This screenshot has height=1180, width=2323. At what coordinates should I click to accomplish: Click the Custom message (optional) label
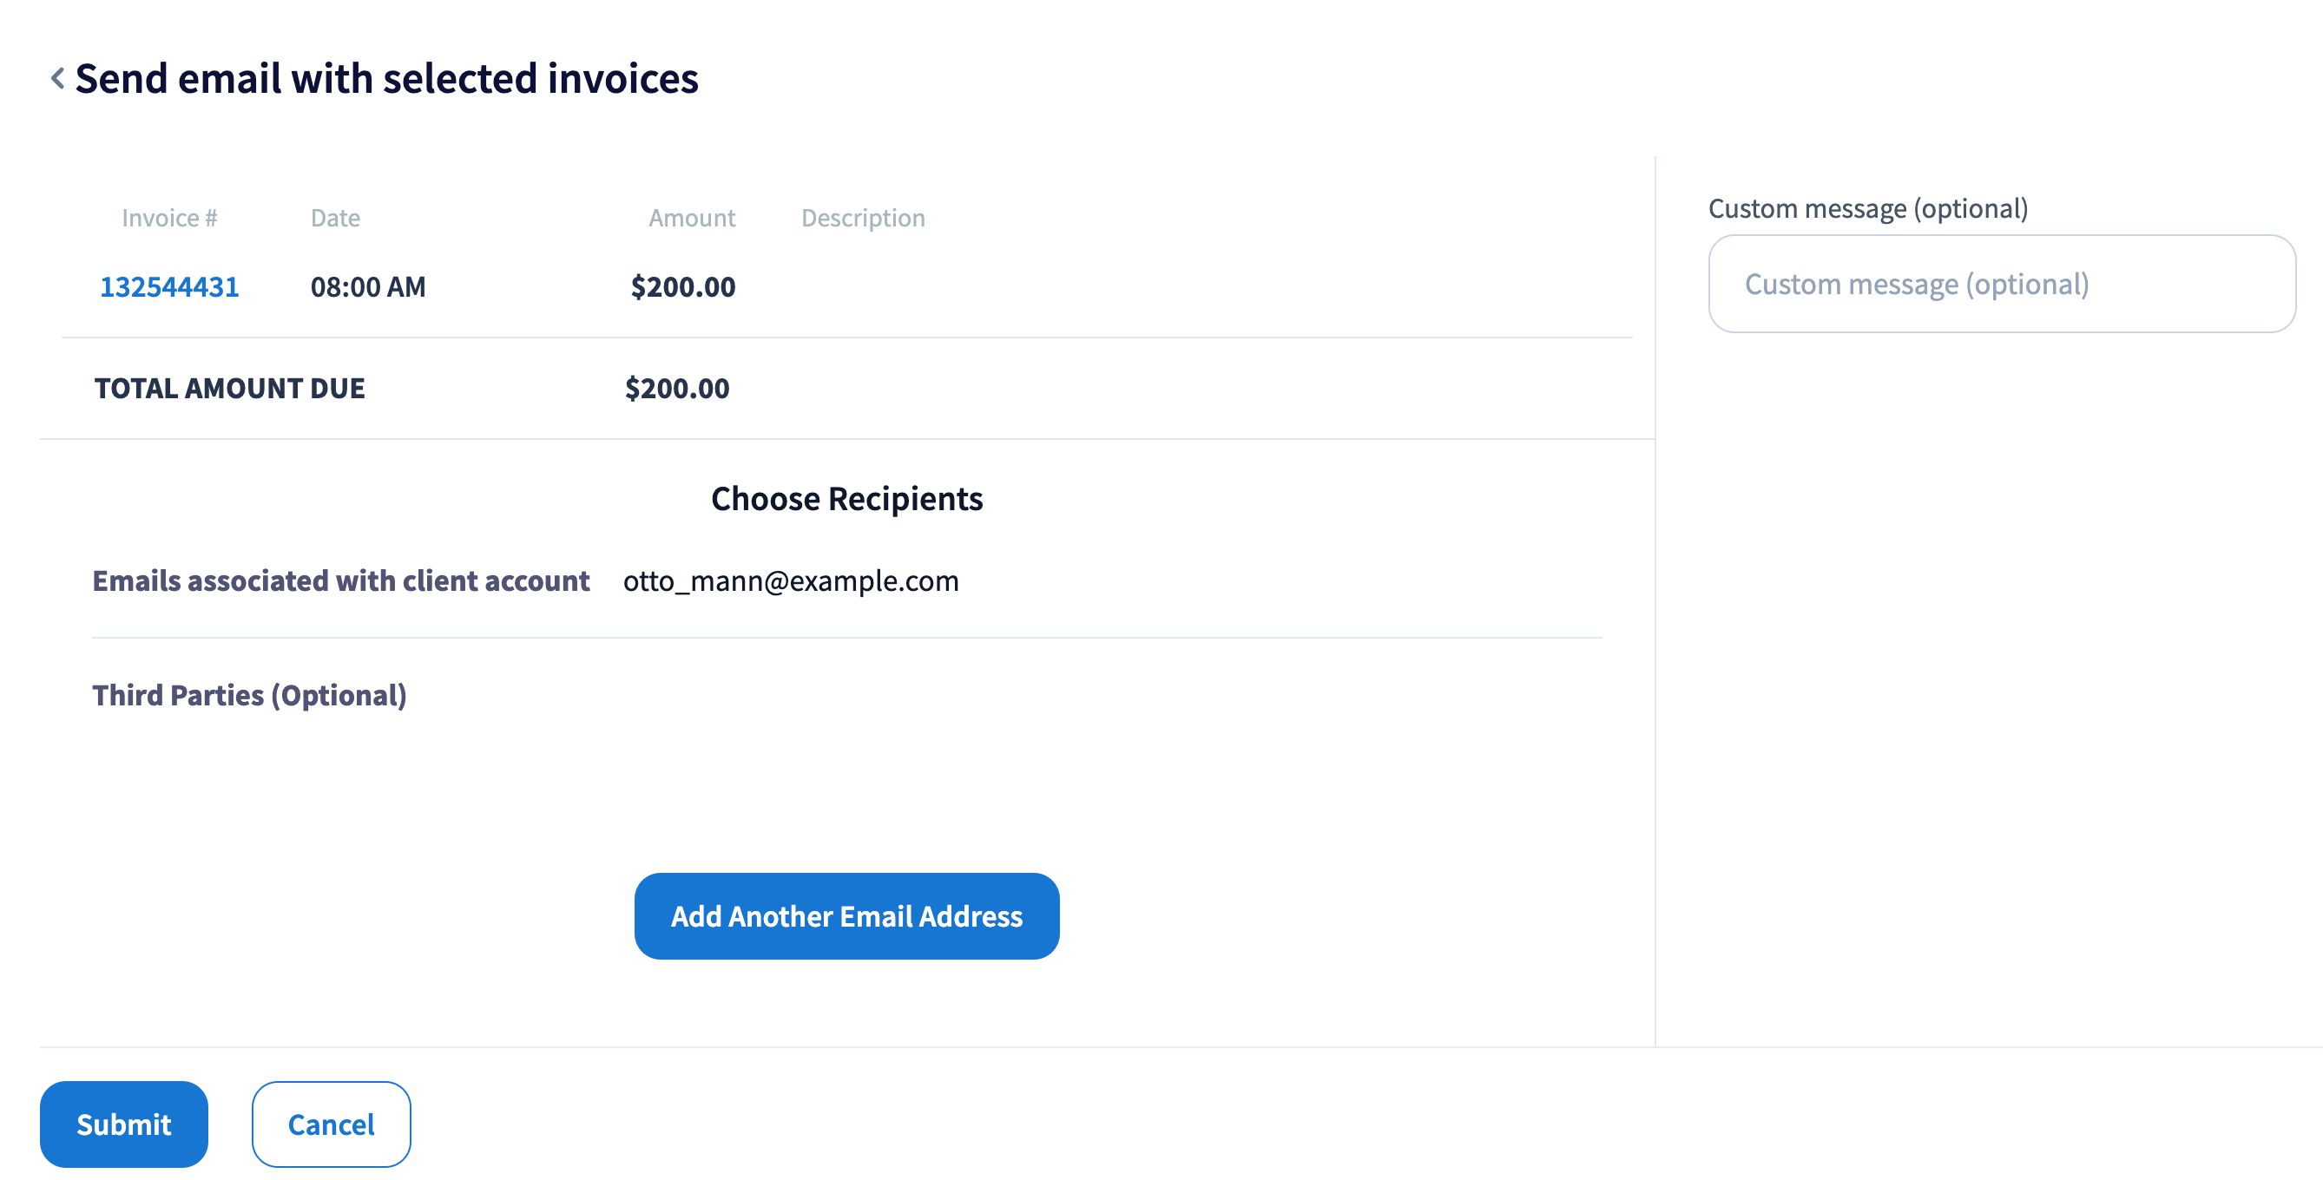tap(1866, 208)
